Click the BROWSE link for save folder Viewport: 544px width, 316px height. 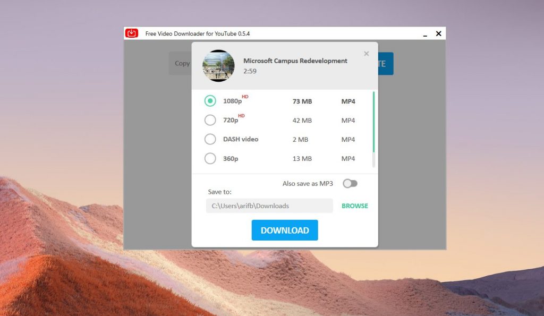tap(354, 206)
